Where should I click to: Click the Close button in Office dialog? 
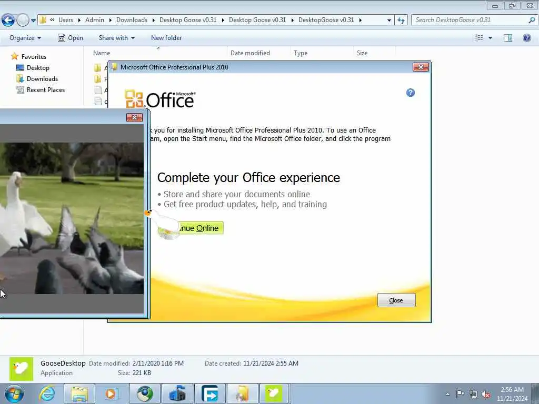[396, 300]
